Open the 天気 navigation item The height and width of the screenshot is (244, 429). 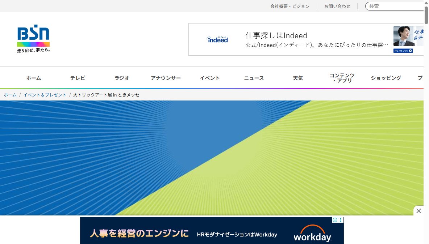(x=298, y=78)
